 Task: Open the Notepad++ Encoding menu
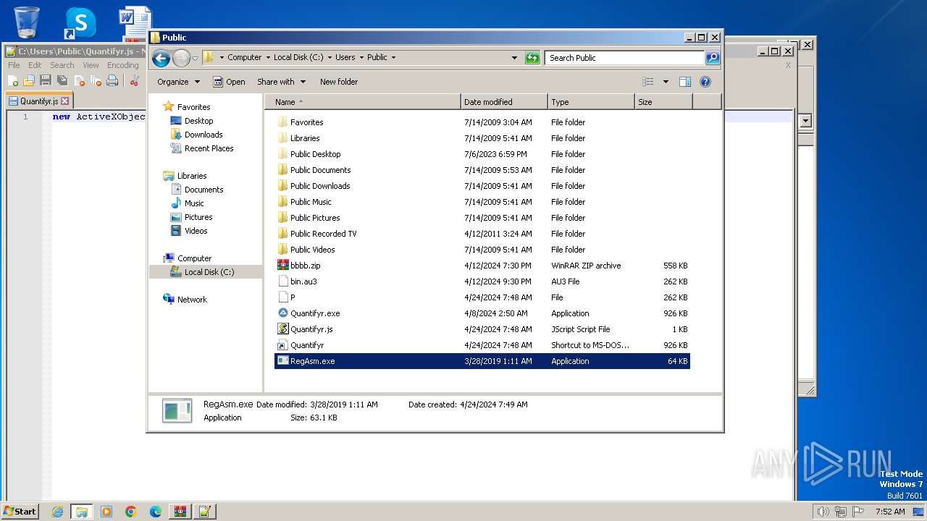tap(123, 65)
